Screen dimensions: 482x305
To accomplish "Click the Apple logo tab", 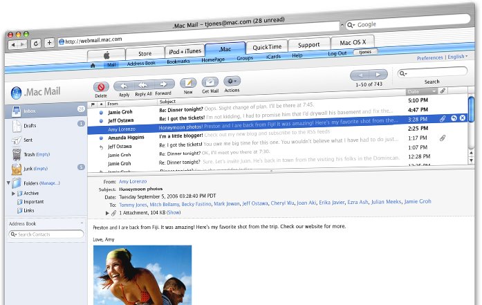I will (106, 55).
